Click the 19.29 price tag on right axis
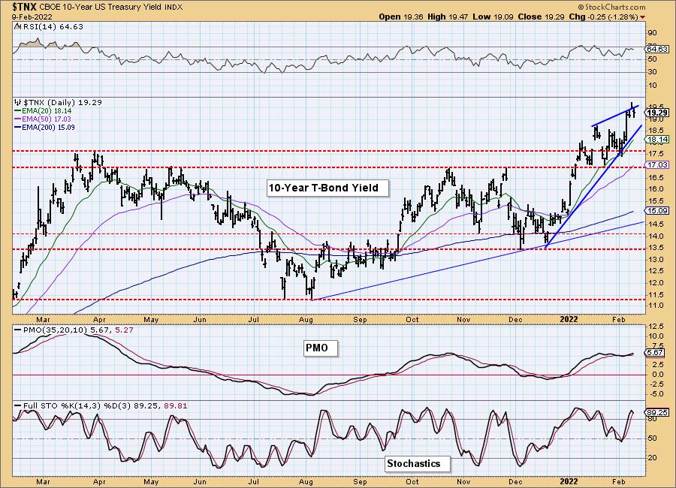Screen dimensions: 676x488 tap(657, 113)
